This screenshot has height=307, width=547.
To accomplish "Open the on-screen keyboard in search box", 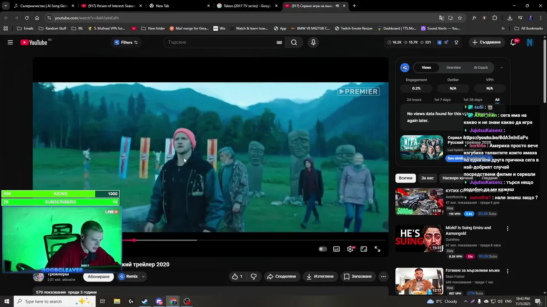I will point(279,42).
